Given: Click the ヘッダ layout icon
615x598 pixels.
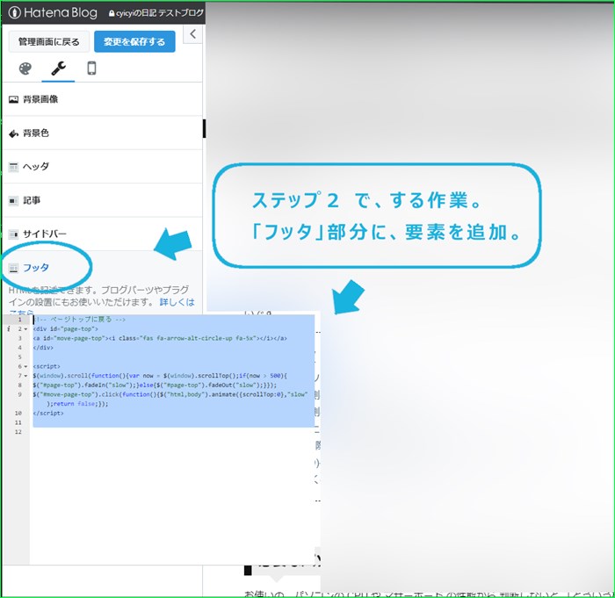Looking at the screenshot, I should point(13,167).
